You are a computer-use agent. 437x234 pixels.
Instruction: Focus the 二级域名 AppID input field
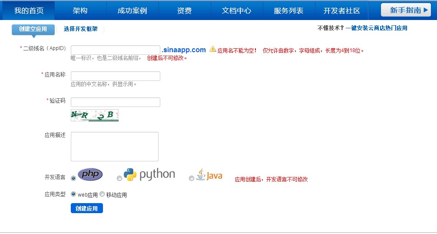(x=115, y=50)
